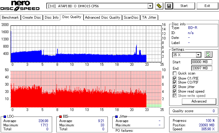Switch to the Benchmark tab
The image size is (219, 133).
[x=10, y=17]
